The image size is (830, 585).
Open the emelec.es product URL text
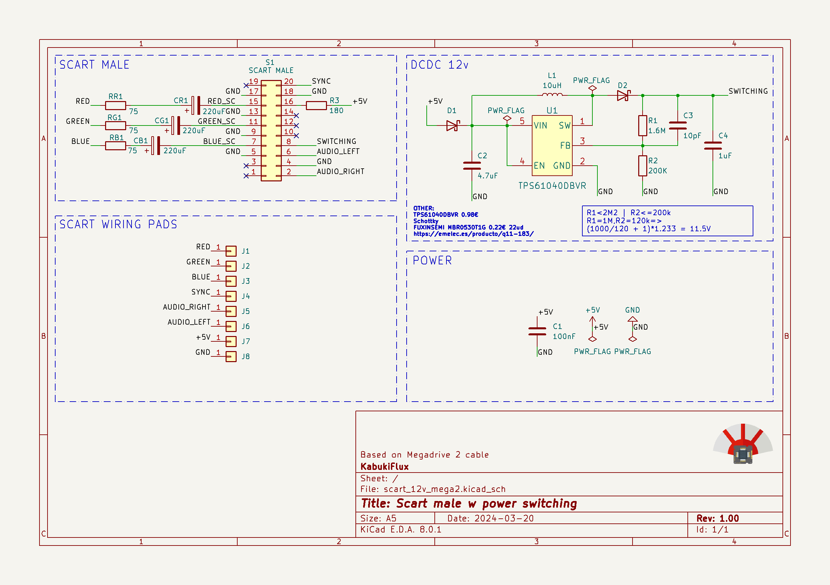[x=474, y=234]
